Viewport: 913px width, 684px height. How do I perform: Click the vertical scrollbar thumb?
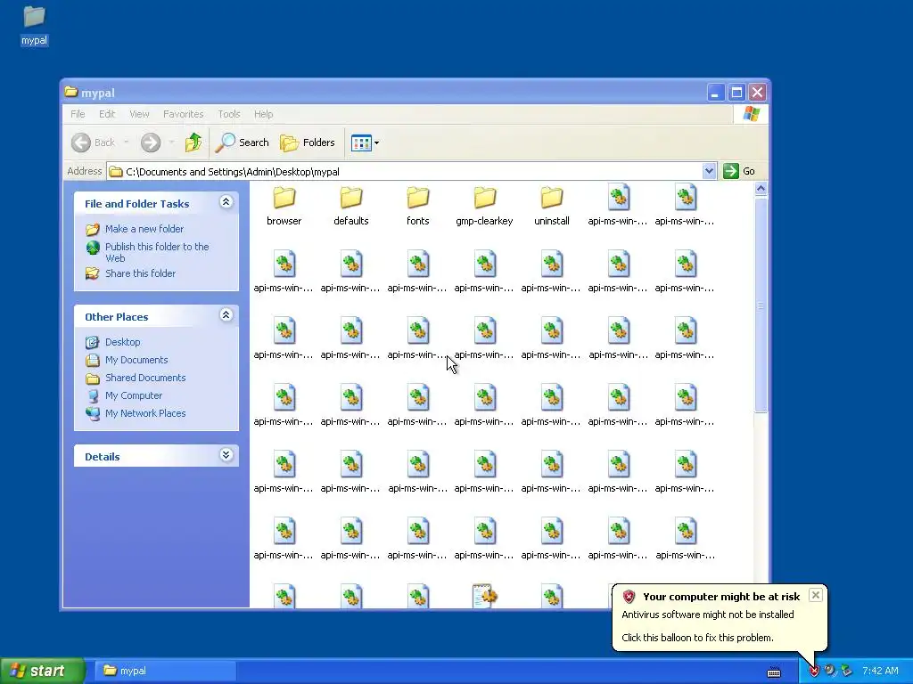(761, 305)
